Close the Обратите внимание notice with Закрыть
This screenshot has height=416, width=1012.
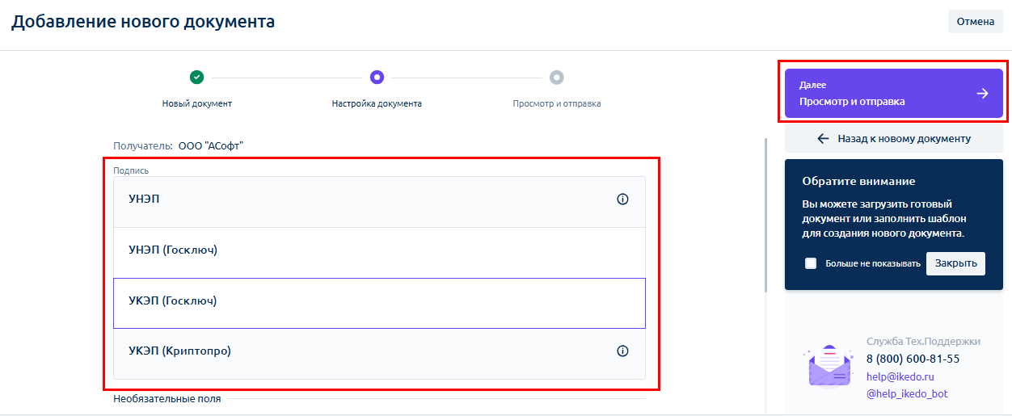(x=955, y=263)
